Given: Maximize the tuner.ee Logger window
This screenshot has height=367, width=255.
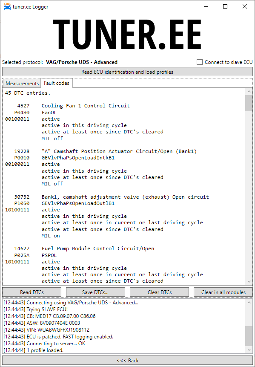Looking at the screenshot, I should [225, 6].
